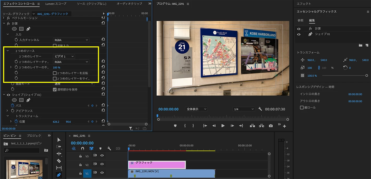This screenshot has width=371, height=179.
Task: Toggle V3 track lock
Action: (81, 156)
